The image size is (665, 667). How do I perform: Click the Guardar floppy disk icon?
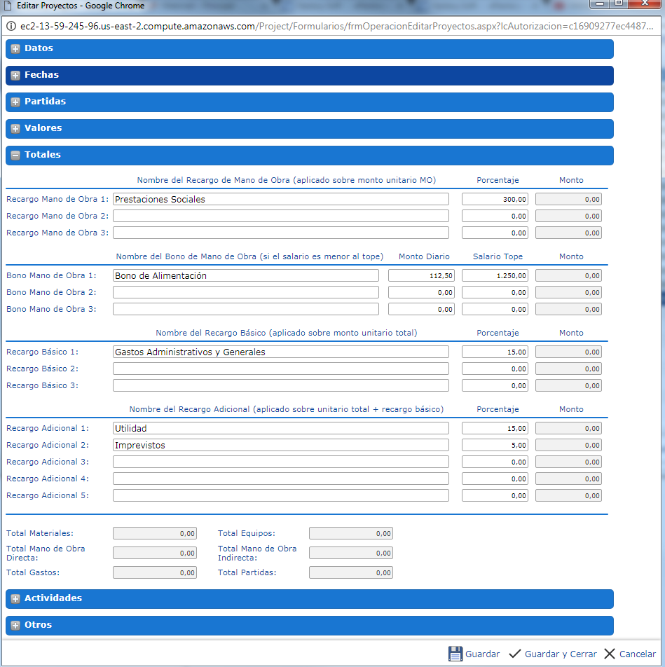(455, 654)
